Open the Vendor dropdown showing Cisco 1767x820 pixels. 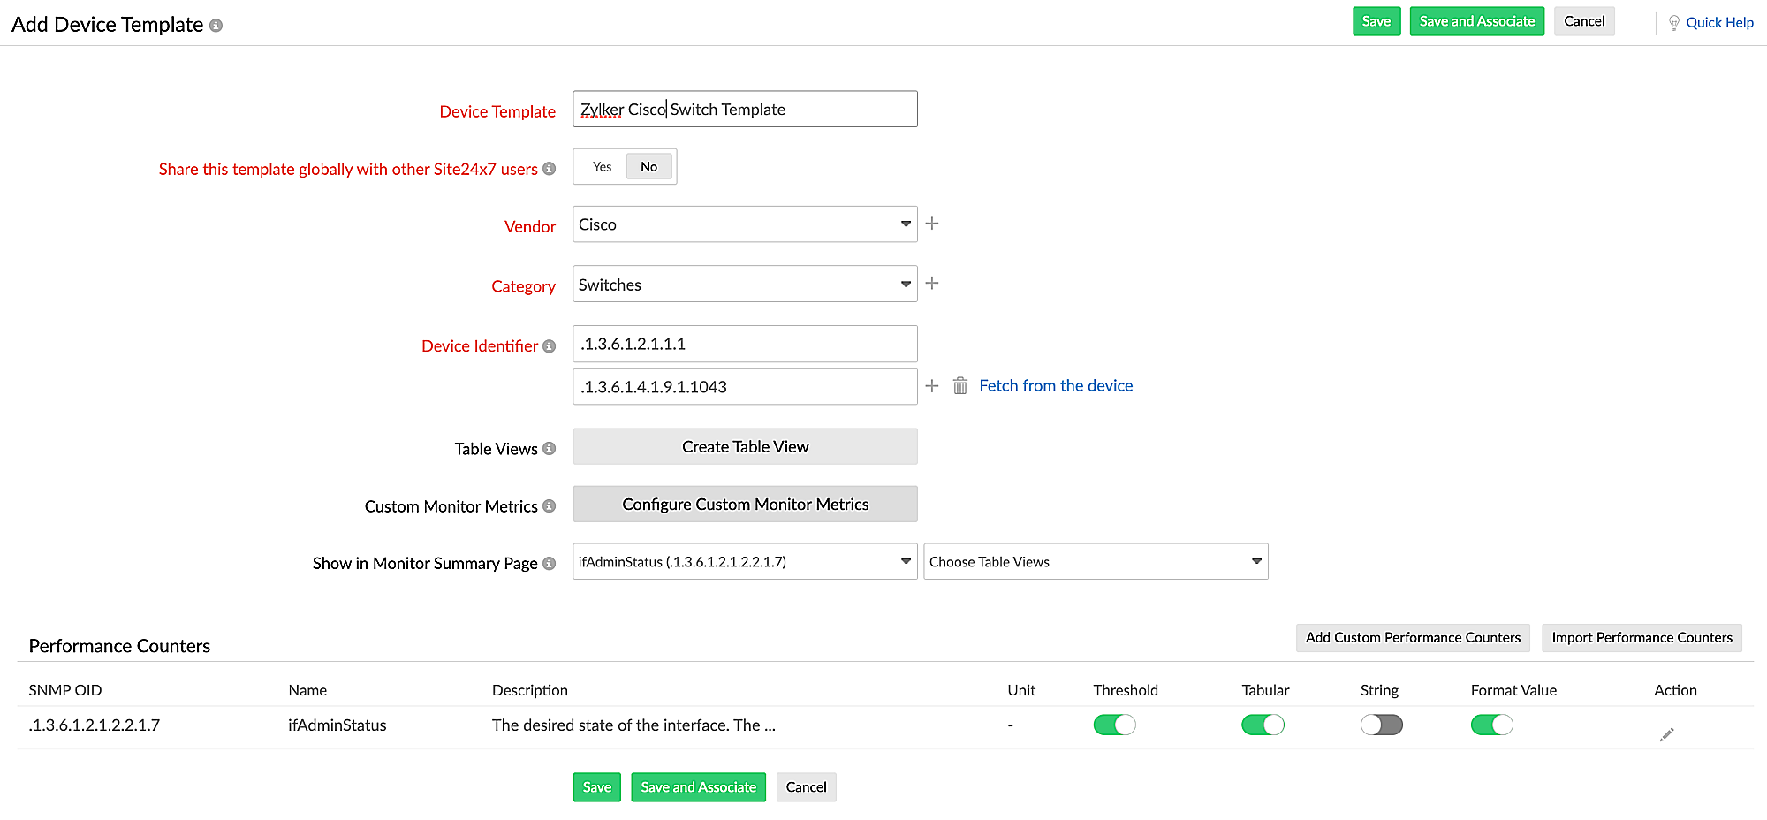coord(744,224)
